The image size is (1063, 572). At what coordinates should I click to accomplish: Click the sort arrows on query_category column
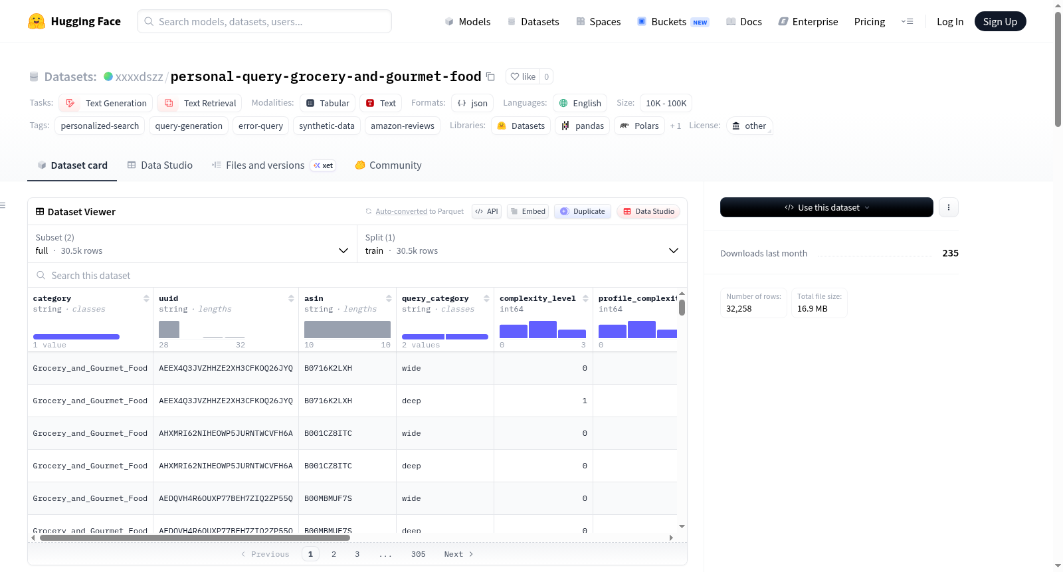(x=486, y=298)
